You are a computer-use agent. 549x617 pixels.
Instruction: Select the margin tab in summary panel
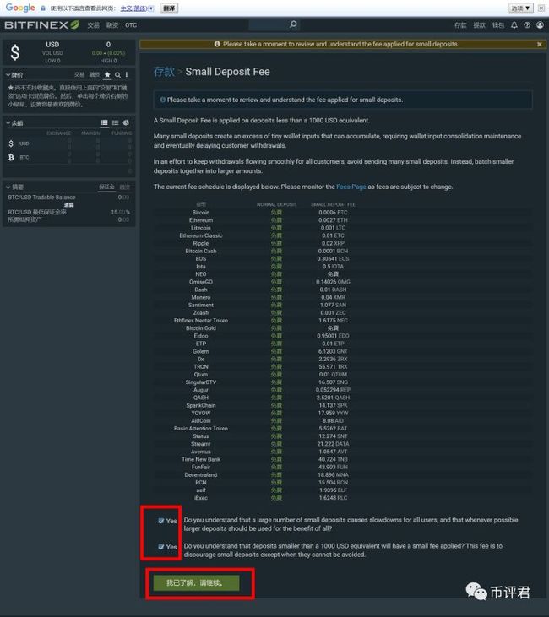(x=106, y=187)
